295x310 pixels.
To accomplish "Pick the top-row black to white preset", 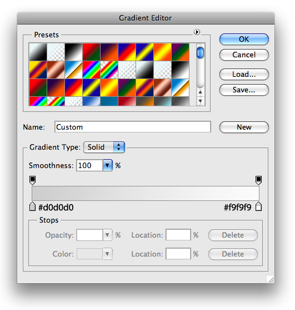I will pyautogui.click(x=73, y=52).
